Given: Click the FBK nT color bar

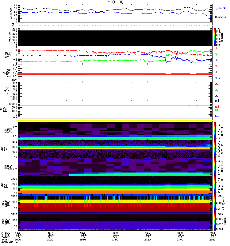Looking at the screenshot, I should (215, 221).
